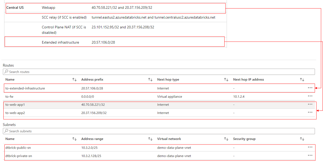Click the Webapp IP addresses in documentation table
Screen dimensions: 323x163
(122, 7)
